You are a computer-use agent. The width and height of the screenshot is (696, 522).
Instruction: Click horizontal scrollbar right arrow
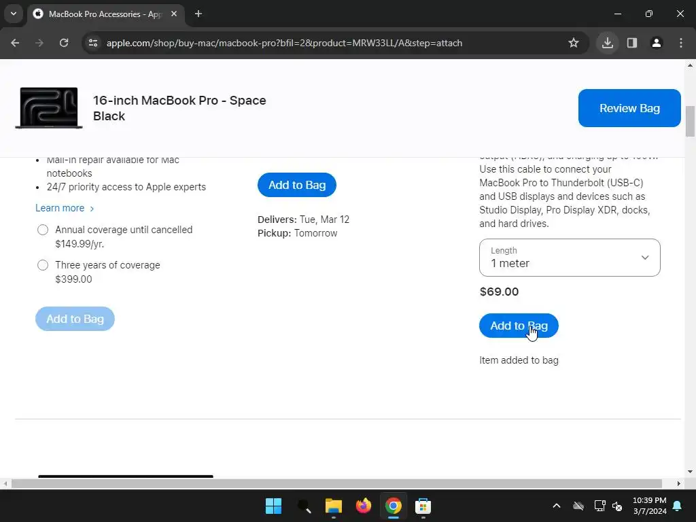click(x=679, y=483)
